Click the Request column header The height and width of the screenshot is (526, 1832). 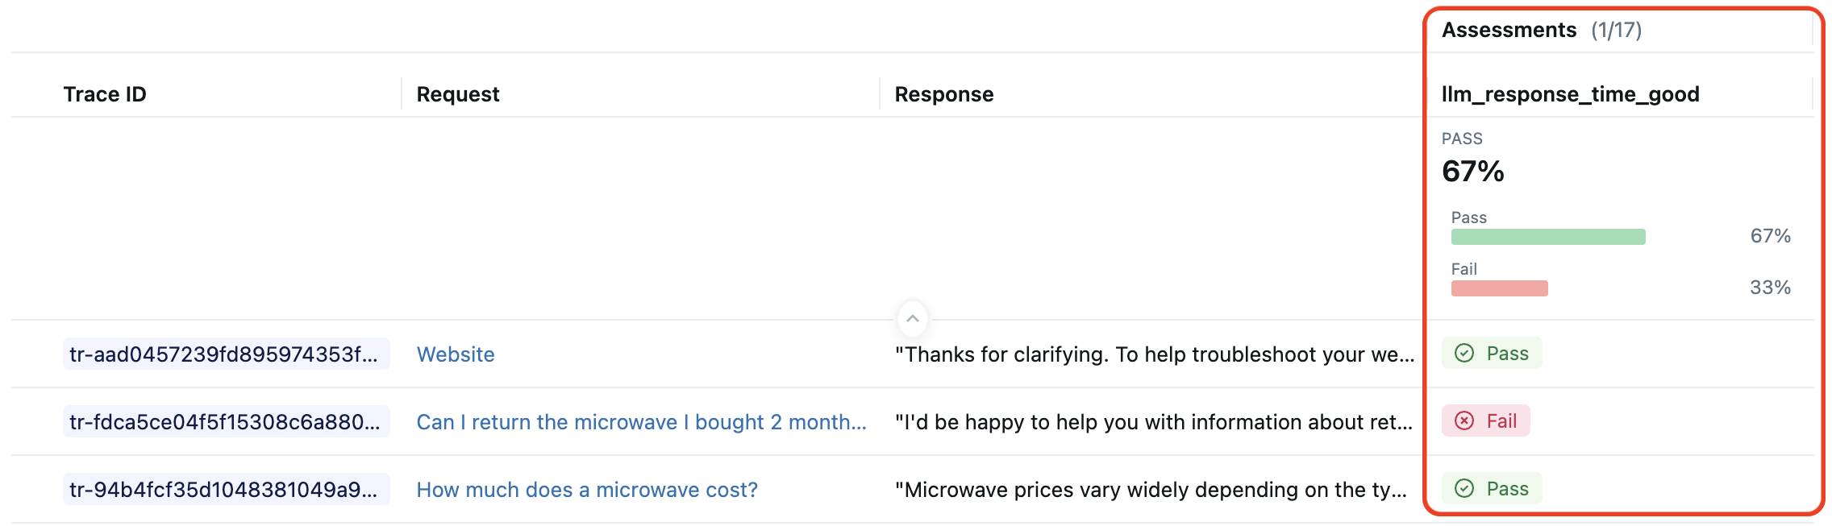click(458, 94)
